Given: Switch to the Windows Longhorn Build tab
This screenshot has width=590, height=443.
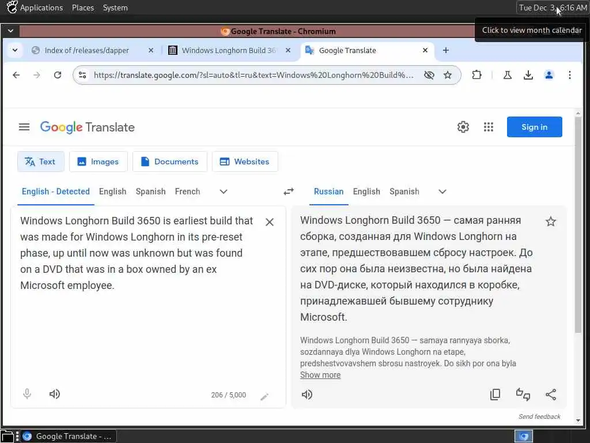Looking at the screenshot, I should (229, 50).
